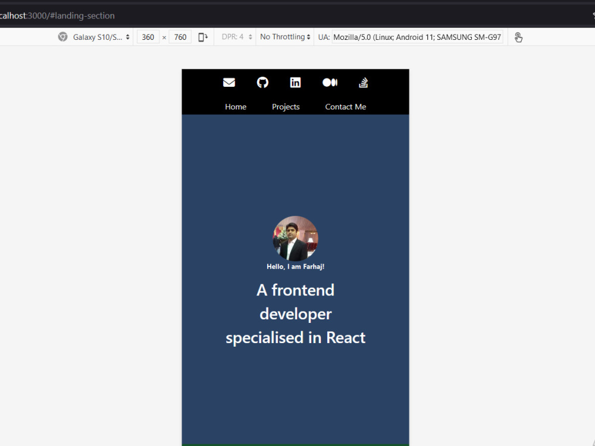Click the 'A frontend developer specialised in React' heading
The width and height of the screenshot is (595, 446).
coord(295,314)
